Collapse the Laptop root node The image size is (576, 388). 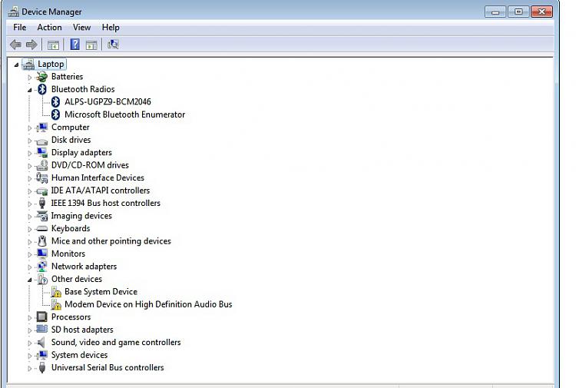tap(16, 65)
